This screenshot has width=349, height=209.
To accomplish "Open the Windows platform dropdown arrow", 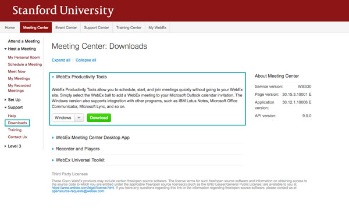I will (x=79, y=118).
